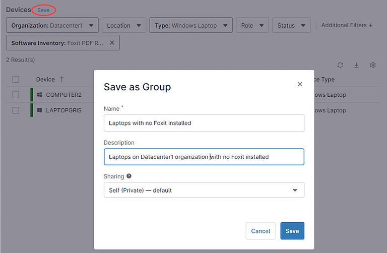Viewport: 387px width, 253px height.
Task: Click the Windows icon next to LAPTOPGRIS
Action: tap(39, 110)
